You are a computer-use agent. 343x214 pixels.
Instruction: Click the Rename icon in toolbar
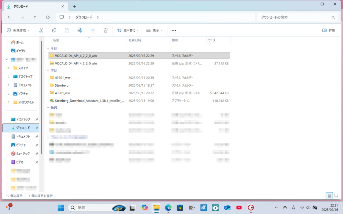pyautogui.click(x=80, y=30)
